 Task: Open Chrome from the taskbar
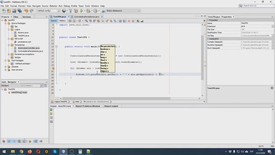pyautogui.click(x=21, y=152)
